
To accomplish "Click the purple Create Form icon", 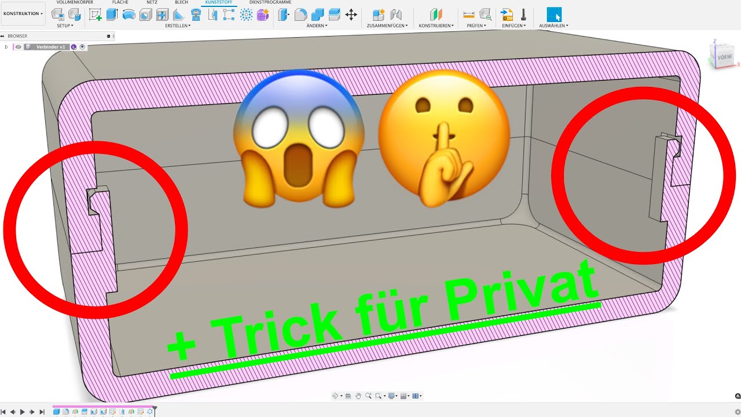I will tap(263, 15).
